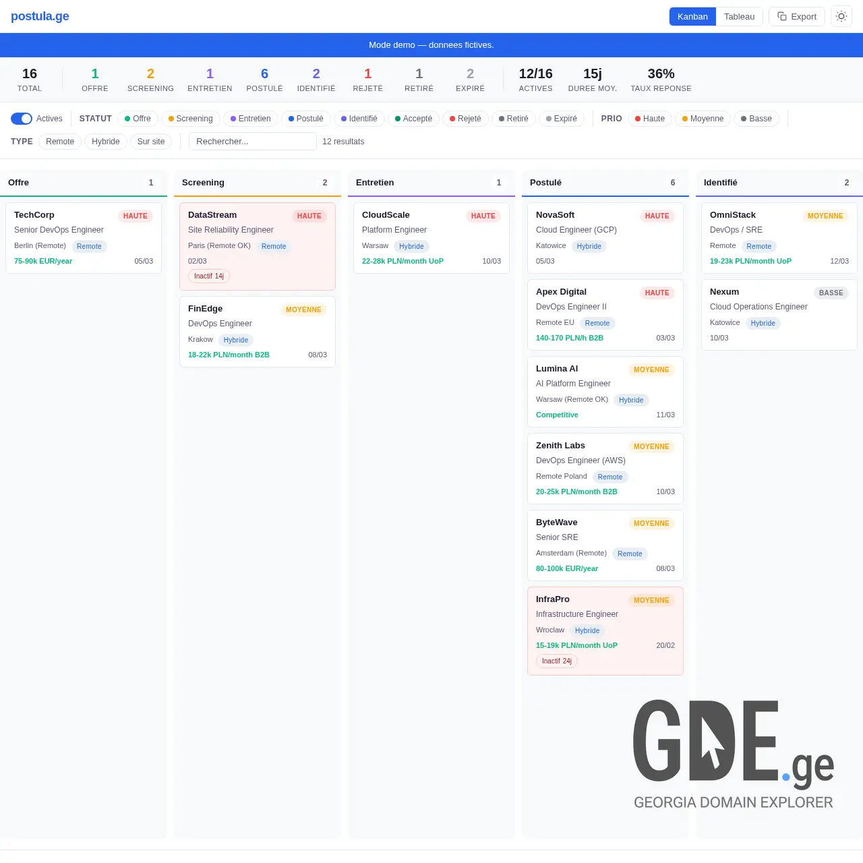
Task: Click the 12/16 actives value
Action: 536,73
